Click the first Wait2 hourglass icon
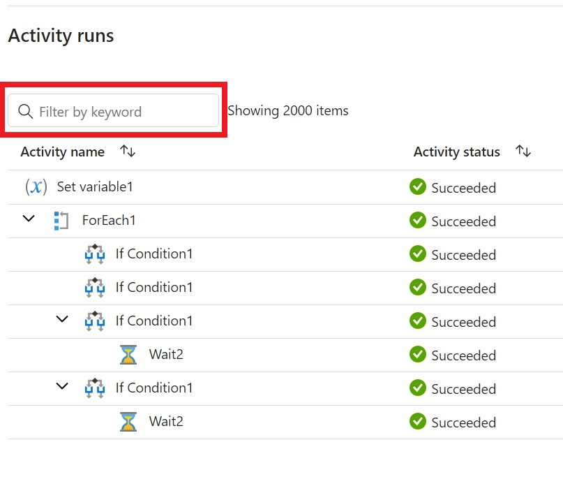Image resolution: width=563 pixels, height=477 pixels. (x=128, y=355)
